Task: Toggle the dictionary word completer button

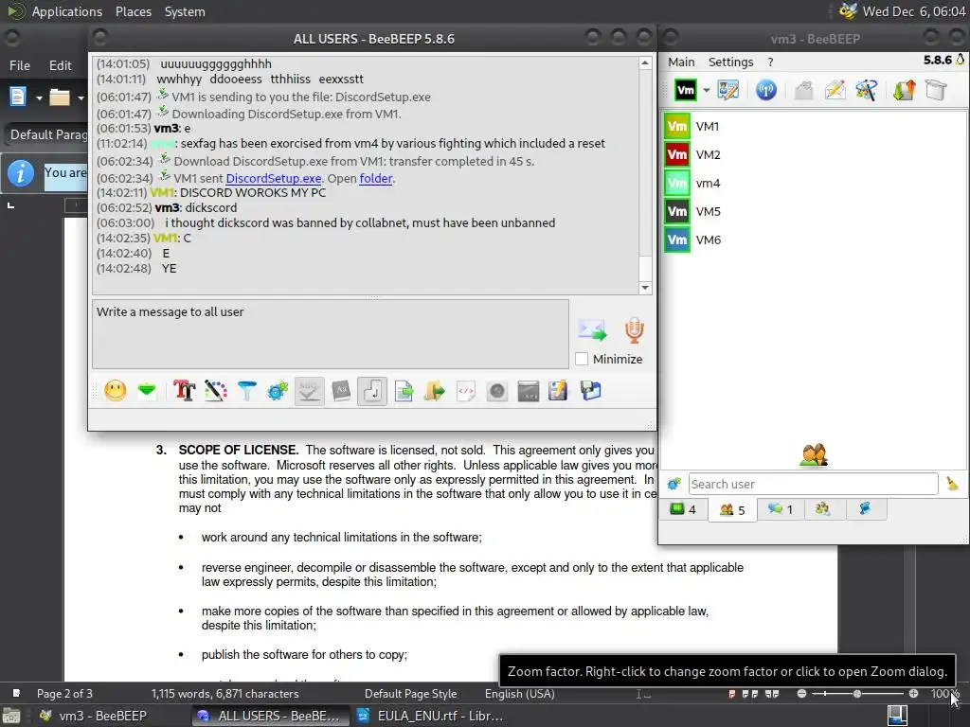Action: [x=341, y=391]
